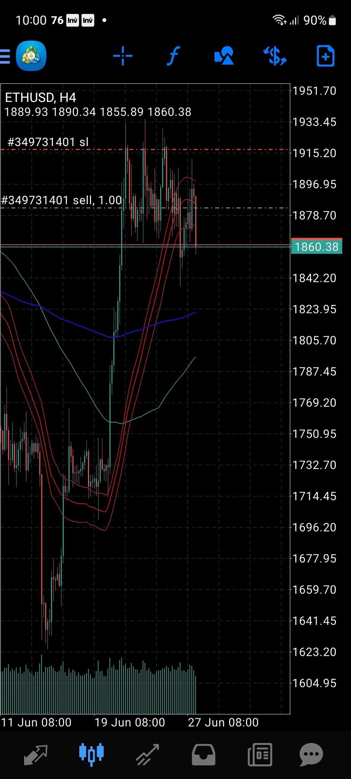Open the dollar-sign symbol selector icon
Viewport: 351px width, 779px height.
[x=274, y=56]
